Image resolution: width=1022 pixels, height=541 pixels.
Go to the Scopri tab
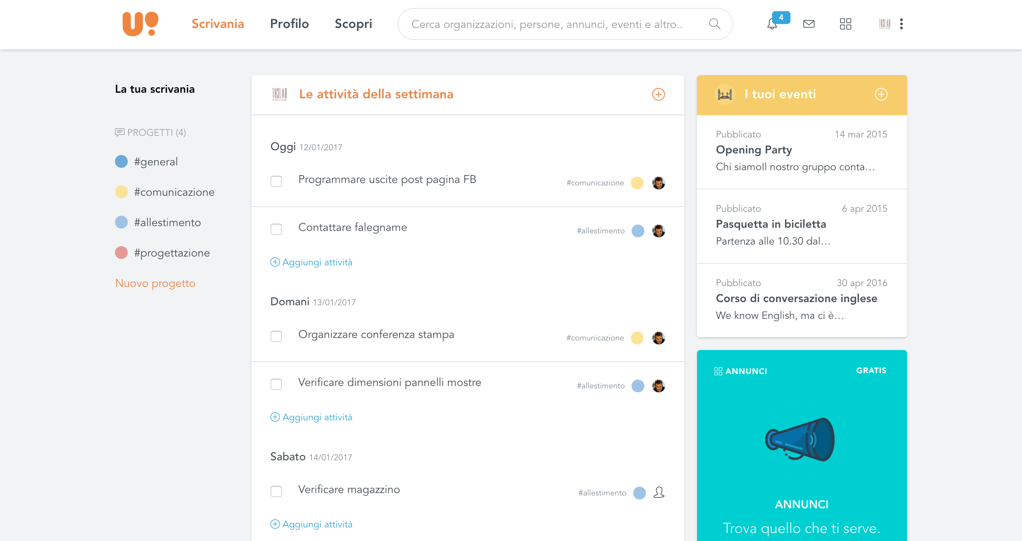click(353, 24)
